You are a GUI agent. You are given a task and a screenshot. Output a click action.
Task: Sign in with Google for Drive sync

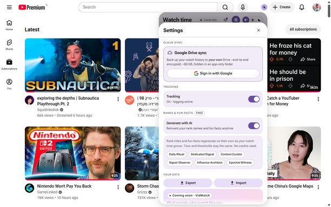pyautogui.click(x=213, y=73)
